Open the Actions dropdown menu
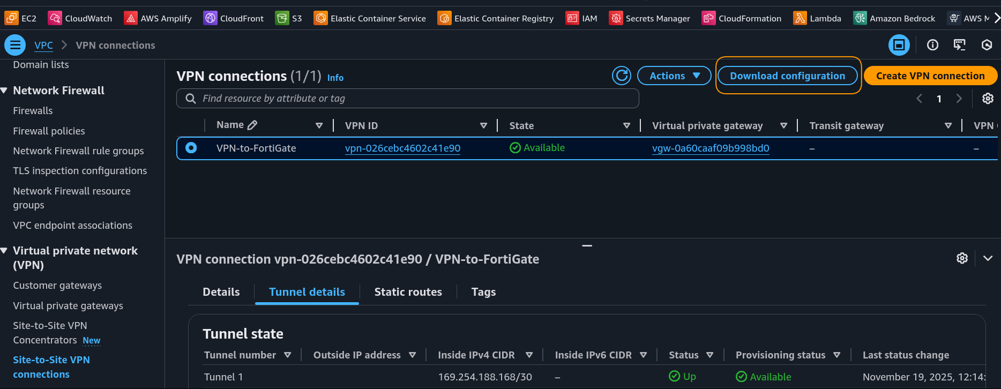 pyautogui.click(x=674, y=76)
